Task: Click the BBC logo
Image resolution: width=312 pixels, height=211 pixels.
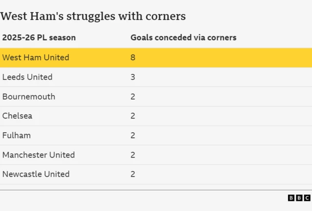Action: [299, 198]
